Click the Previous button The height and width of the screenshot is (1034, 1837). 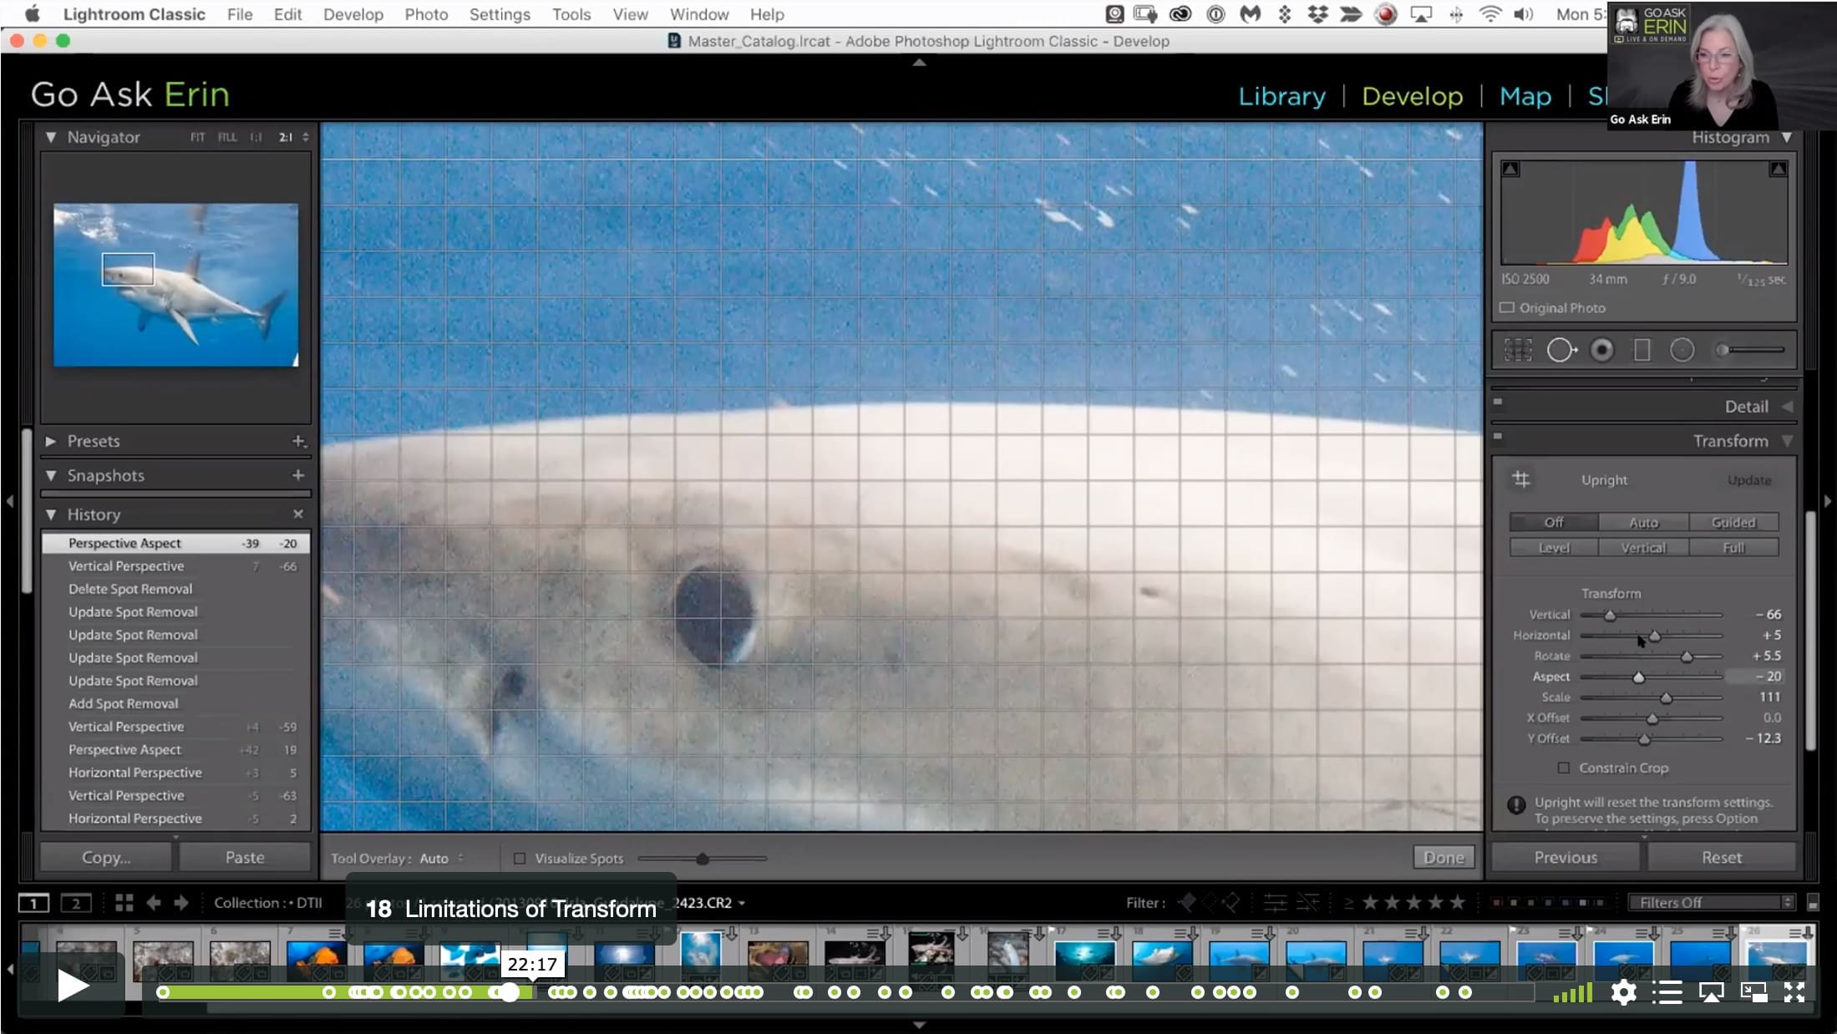[1566, 857]
